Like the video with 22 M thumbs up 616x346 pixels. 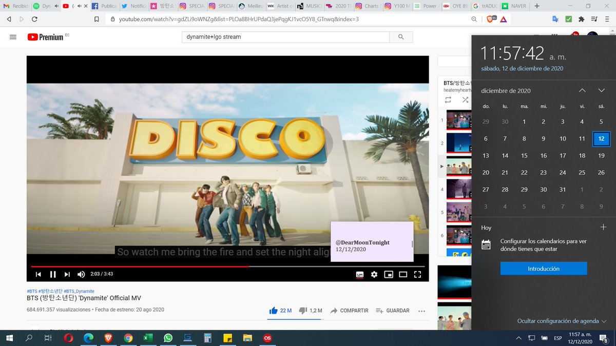(x=280, y=311)
